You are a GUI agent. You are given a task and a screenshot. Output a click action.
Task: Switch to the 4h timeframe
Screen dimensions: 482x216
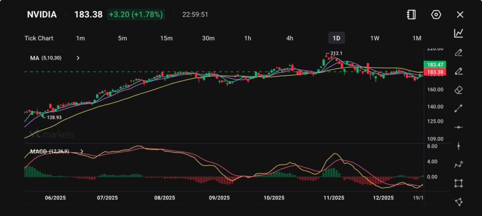tap(290, 38)
